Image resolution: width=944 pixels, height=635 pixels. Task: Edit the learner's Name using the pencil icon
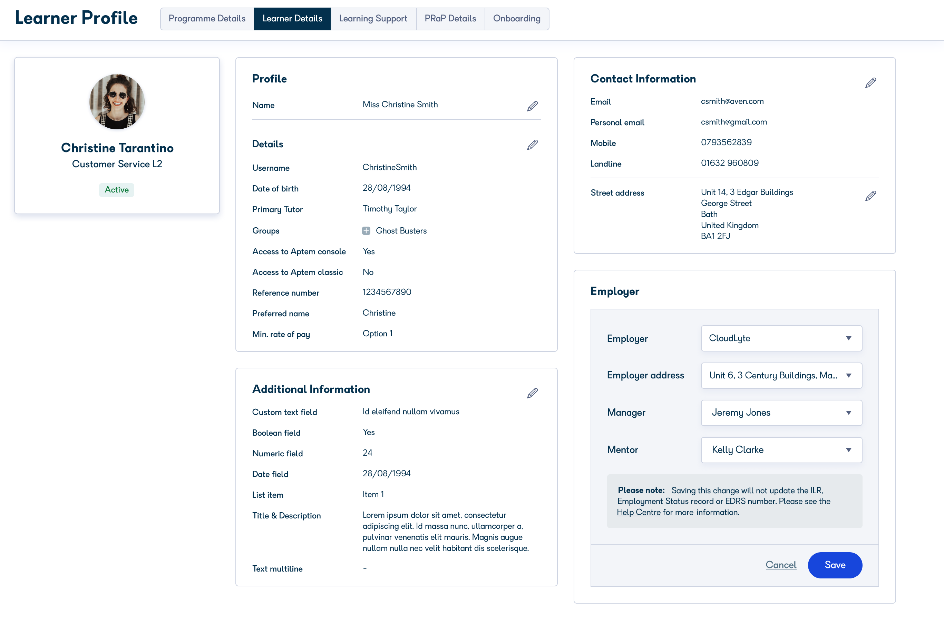(532, 106)
